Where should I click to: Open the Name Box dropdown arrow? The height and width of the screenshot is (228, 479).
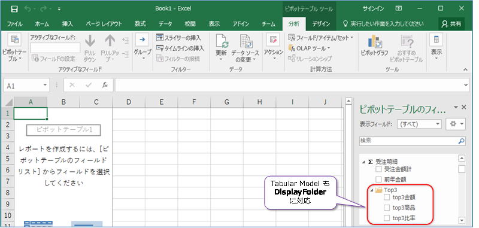pyautogui.click(x=46, y=86)
